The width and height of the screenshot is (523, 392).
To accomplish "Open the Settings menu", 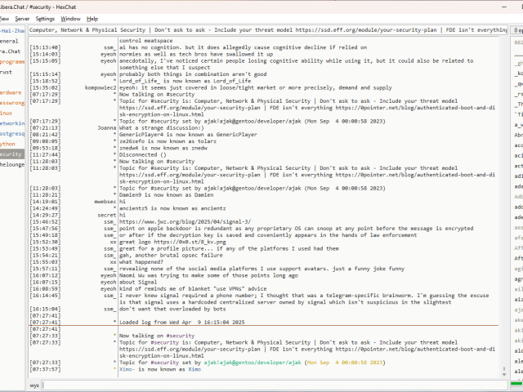I will (x=45, y=19).
